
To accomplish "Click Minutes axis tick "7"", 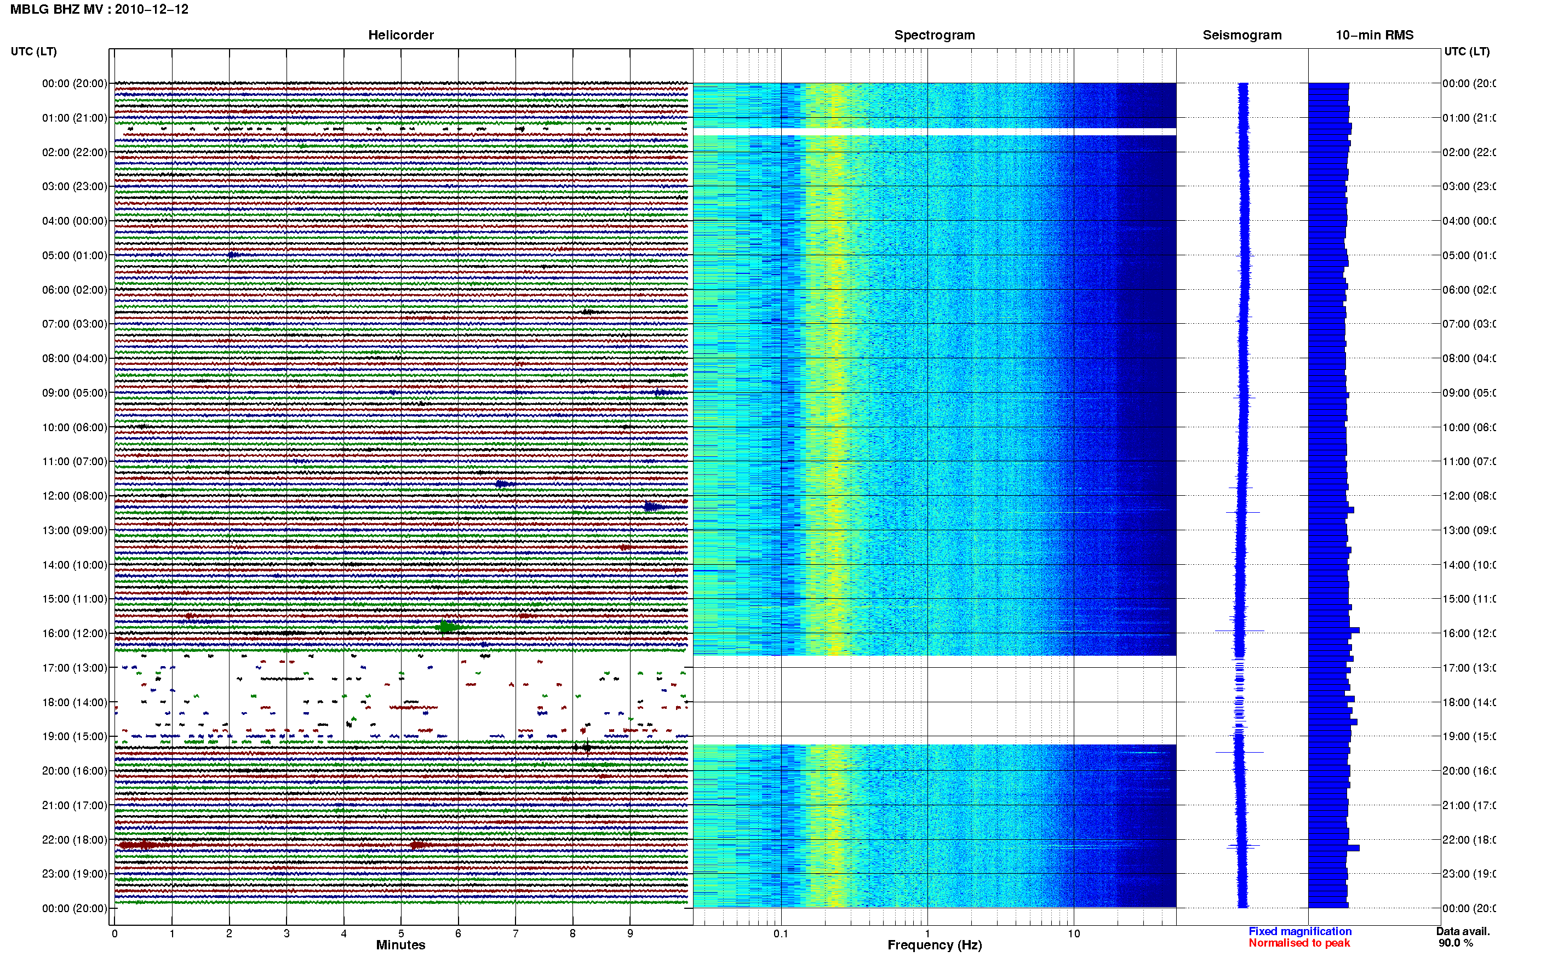I will point(515,933).
